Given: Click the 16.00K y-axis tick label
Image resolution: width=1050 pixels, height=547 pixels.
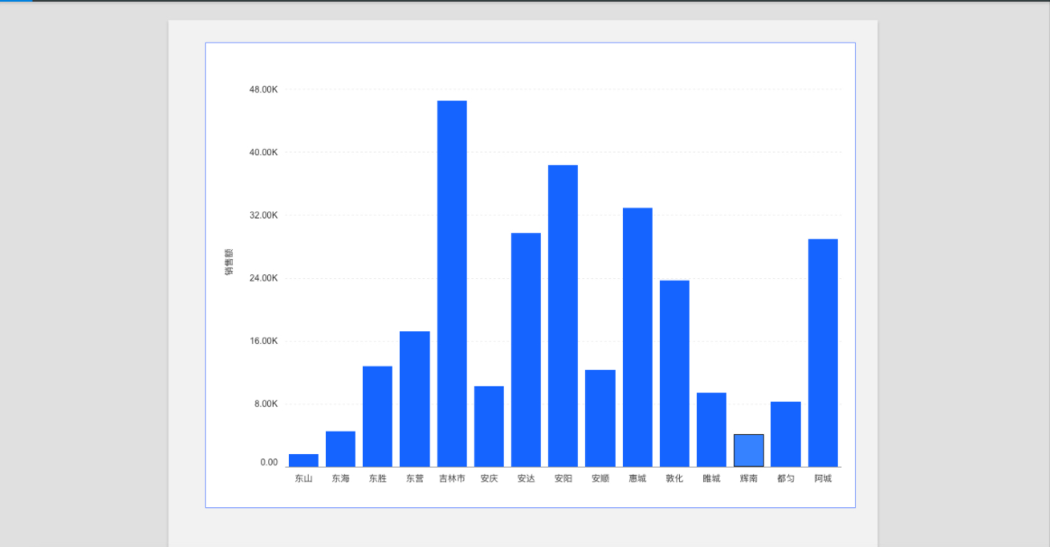Looking at the screenshot, I should click(263, 341).
